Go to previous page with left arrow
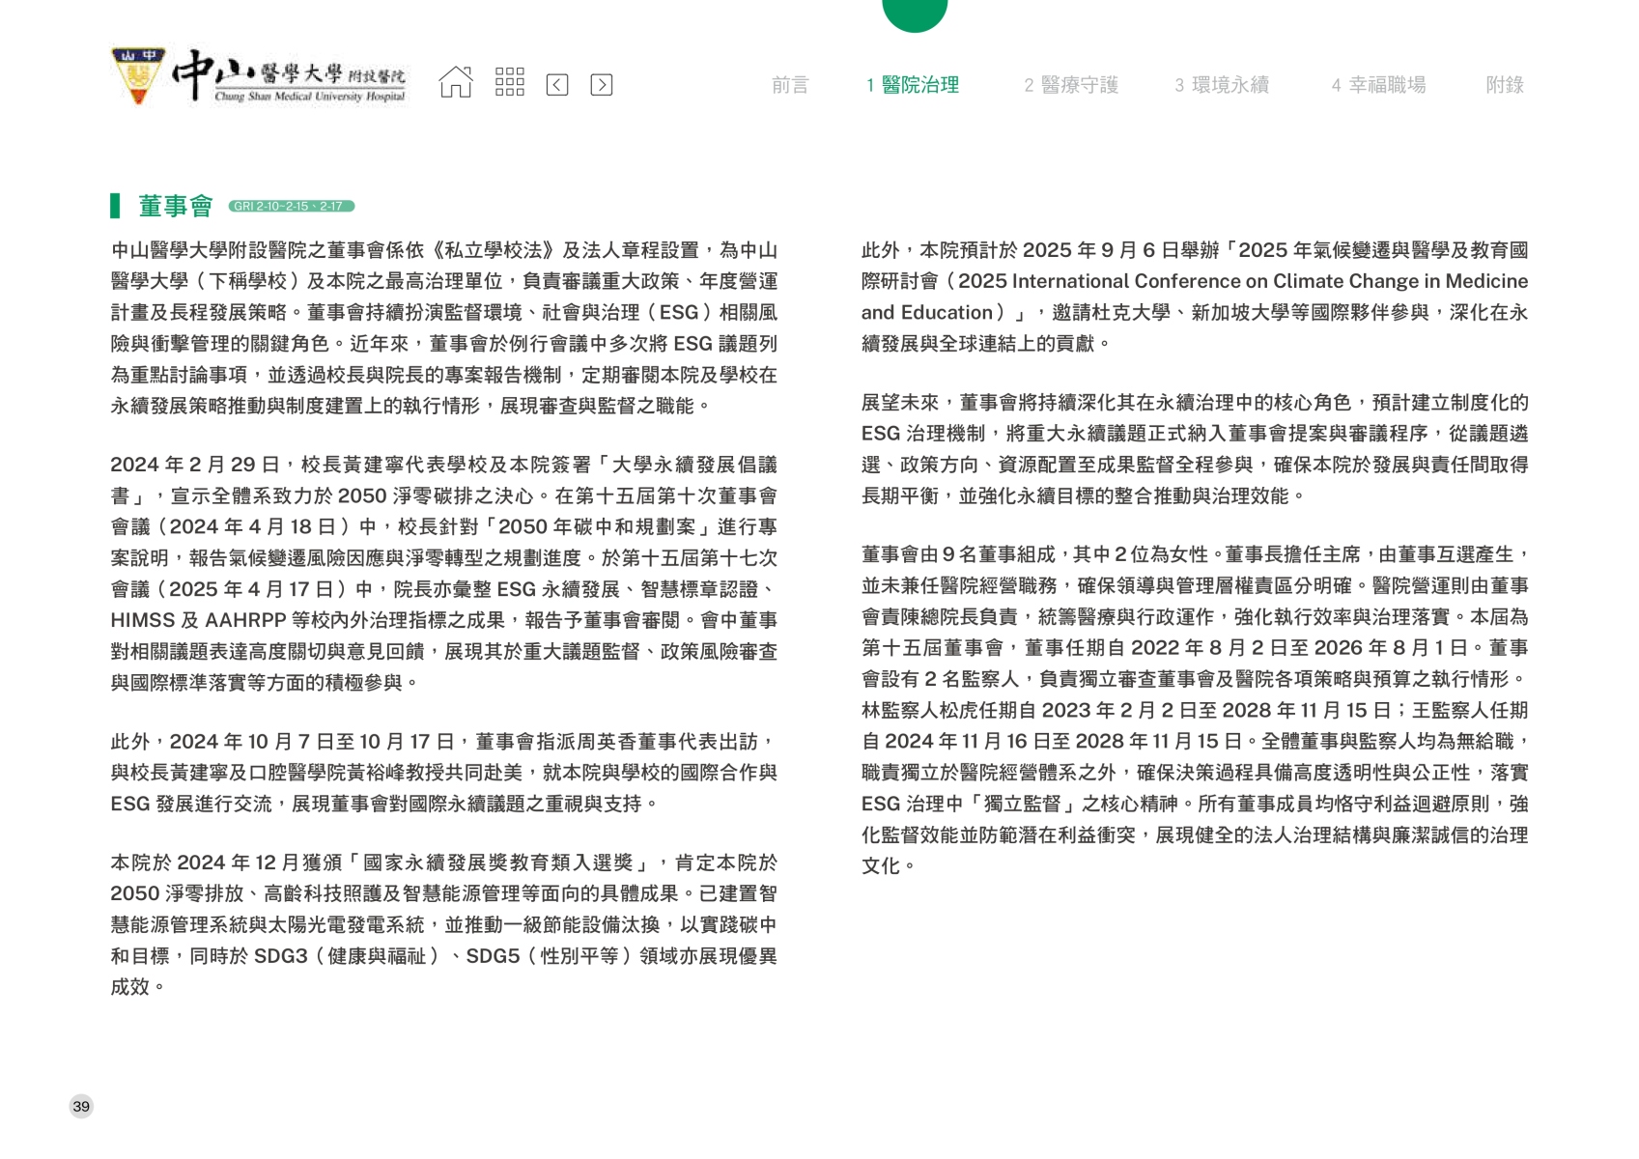The image size is (1639, 1159). 557,85
